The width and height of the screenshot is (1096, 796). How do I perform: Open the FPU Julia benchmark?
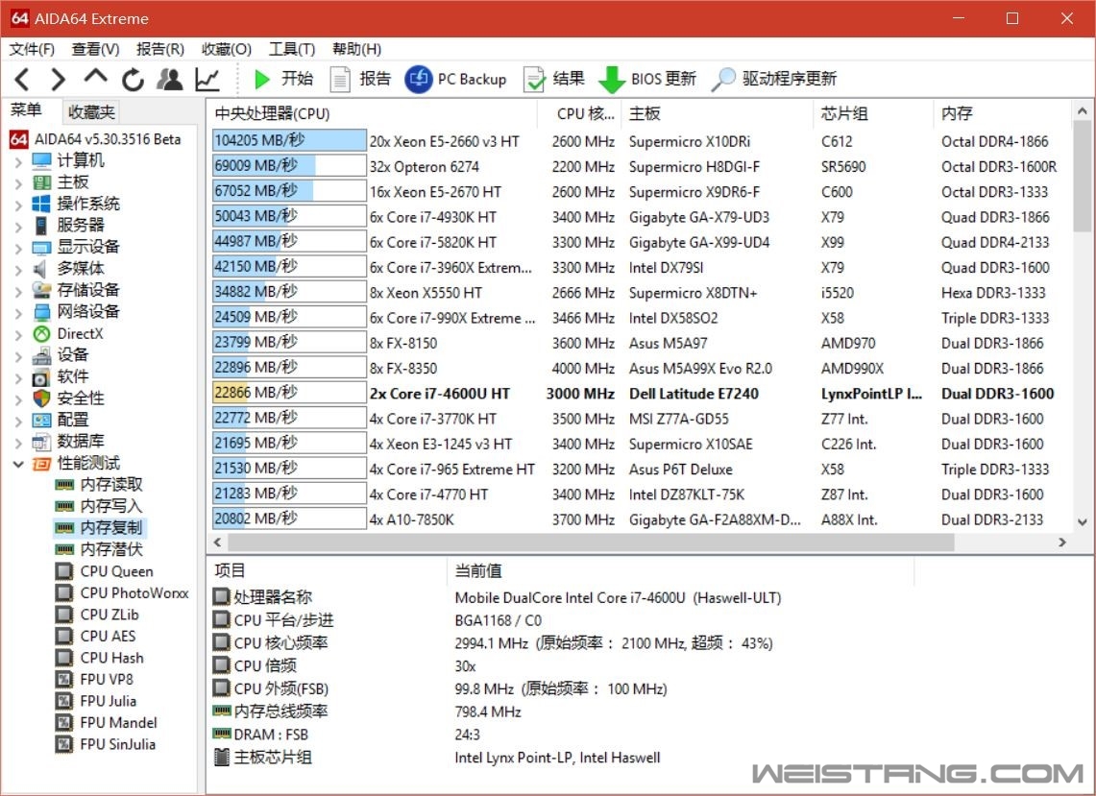[x=96, y=701]
